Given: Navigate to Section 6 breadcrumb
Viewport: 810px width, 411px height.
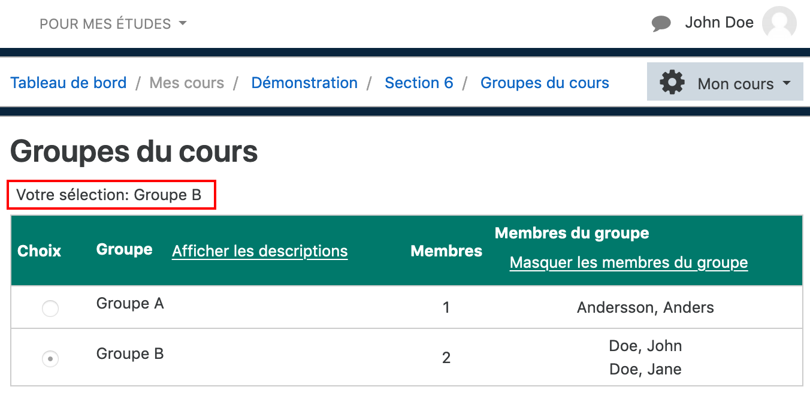Looking at the screenshot, I should pos(419,83).
